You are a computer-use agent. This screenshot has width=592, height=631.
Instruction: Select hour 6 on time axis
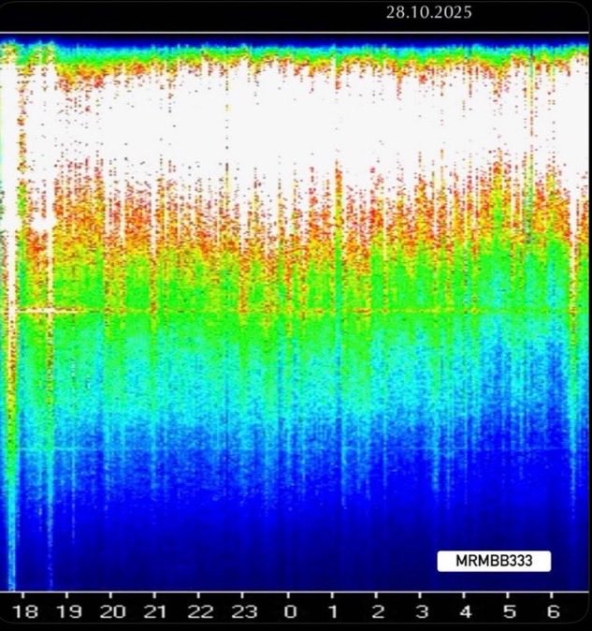(x=553, y=611)
